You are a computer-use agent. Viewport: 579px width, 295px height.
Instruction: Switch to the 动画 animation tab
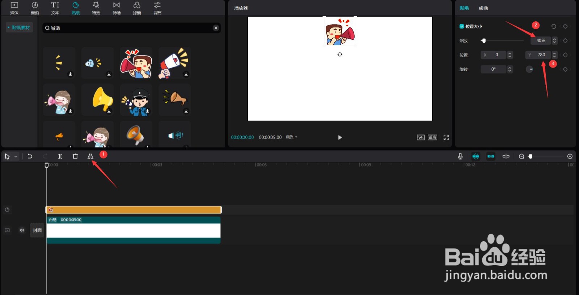483,8
